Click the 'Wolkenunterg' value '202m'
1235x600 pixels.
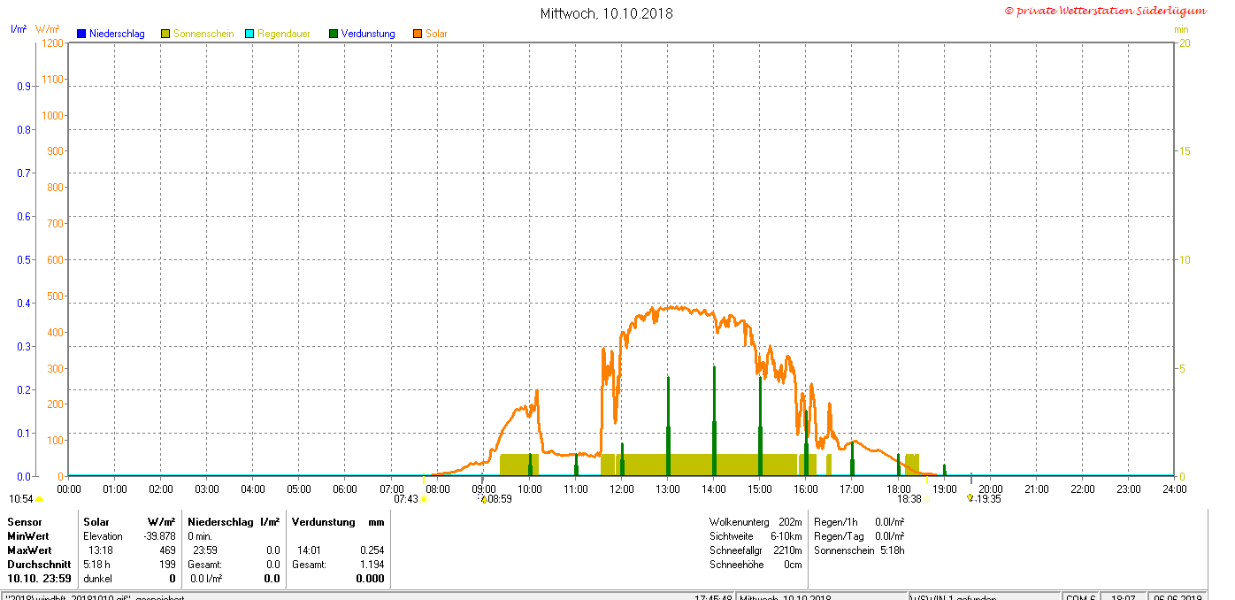(790, 522)
